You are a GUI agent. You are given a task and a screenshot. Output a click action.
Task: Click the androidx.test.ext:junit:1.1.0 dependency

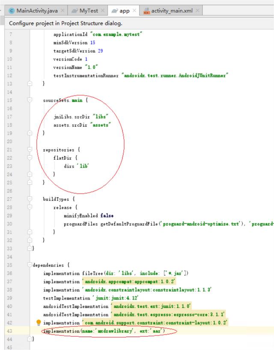click(x=151, y=306)
